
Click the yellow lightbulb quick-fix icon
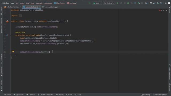[13, 51]
